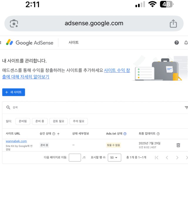Tap the battery indicator in status bar
The image size is (188, 218).
[x=167, y=4]
